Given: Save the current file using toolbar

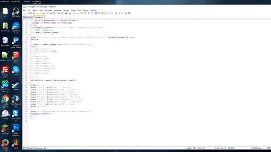Looking at the screenshot, I should [30, 13].
